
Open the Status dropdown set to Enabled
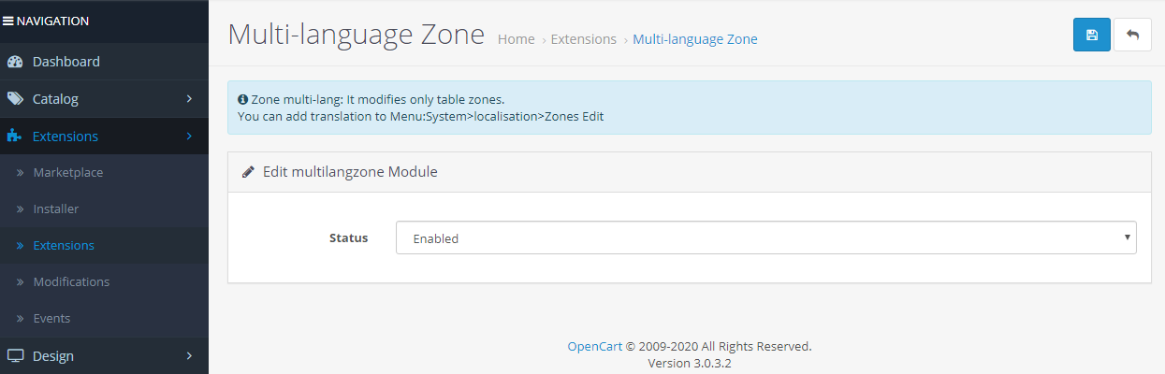(x=765, y=237)
